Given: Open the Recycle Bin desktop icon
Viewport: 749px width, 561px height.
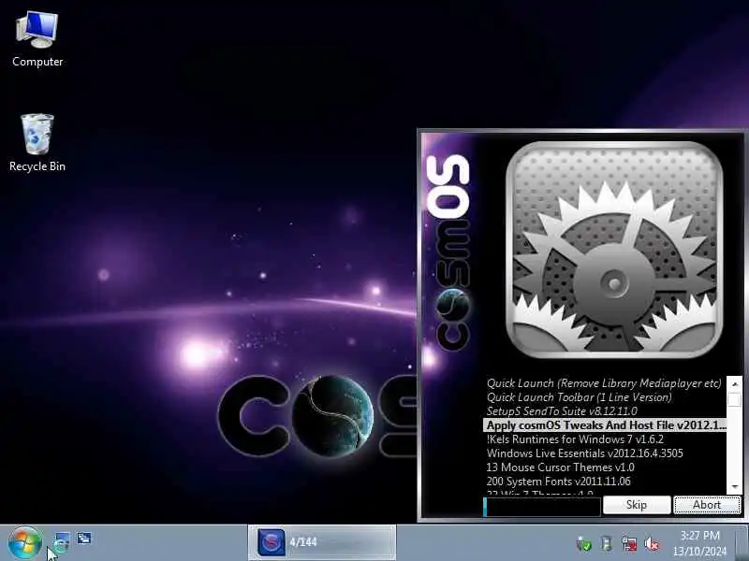Looking at the screenshot, I should 37,143.
